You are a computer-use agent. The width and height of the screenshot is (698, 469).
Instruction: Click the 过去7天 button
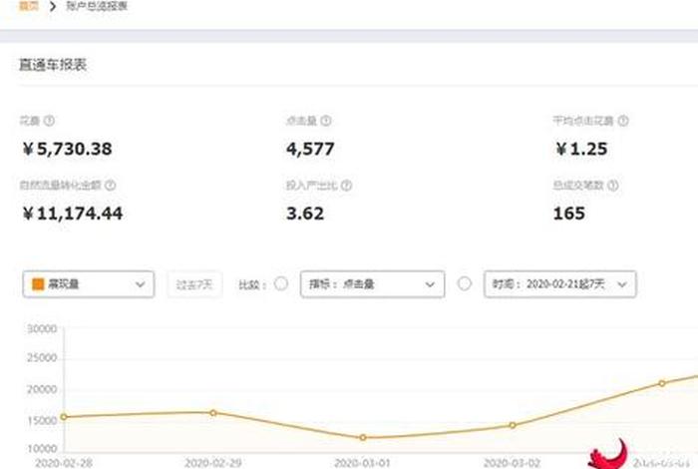pos(194,283)
